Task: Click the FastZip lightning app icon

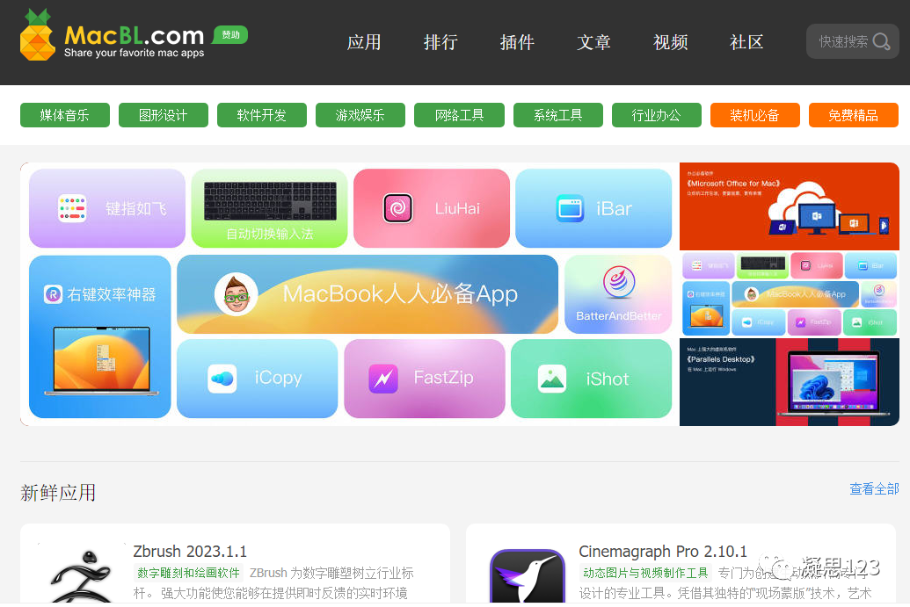Action: [x=383, y=379]
